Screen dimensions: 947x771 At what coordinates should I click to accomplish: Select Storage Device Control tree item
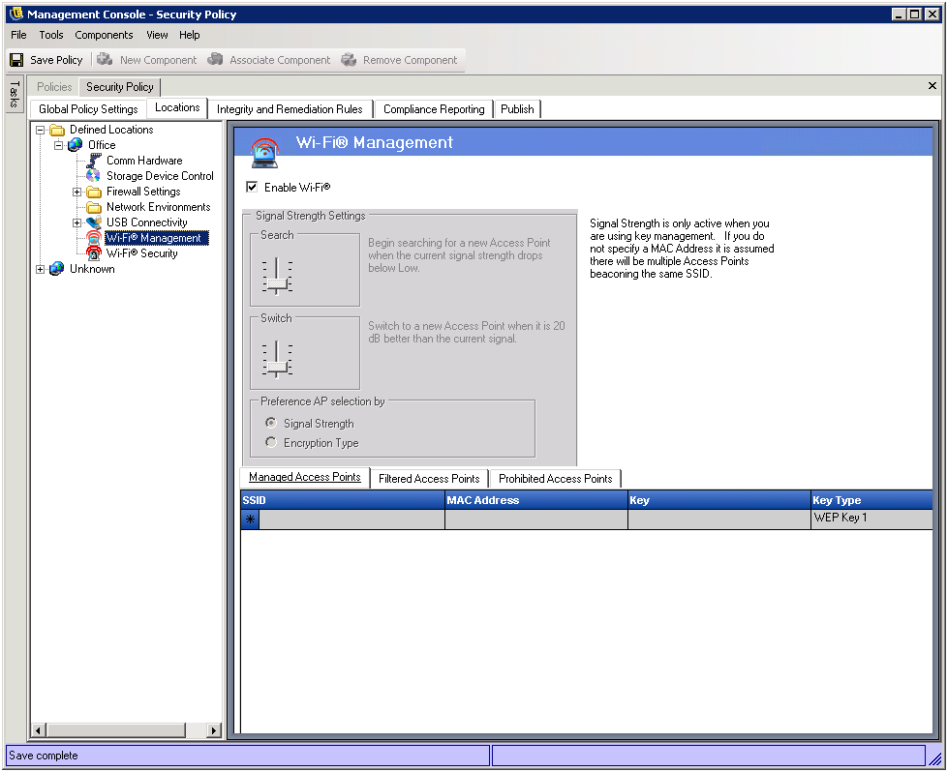160,176
